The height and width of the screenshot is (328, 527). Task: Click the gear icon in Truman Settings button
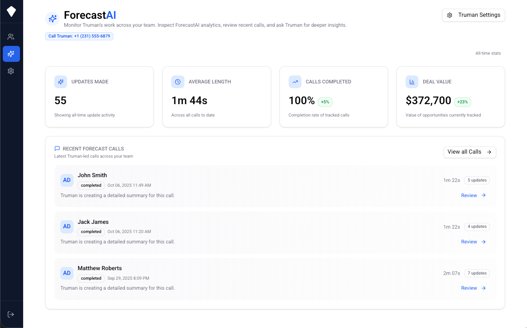pos(450,15)
